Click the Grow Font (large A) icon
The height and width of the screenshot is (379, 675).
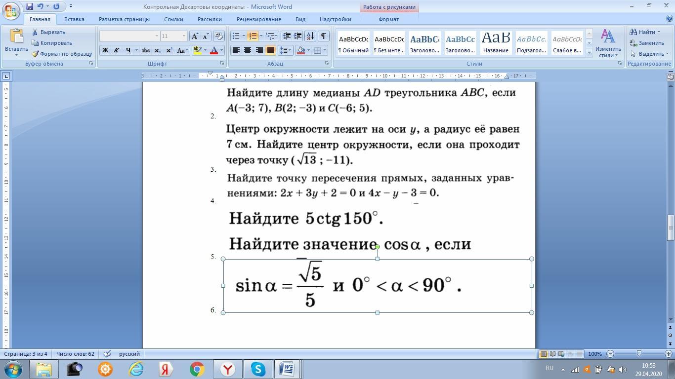[x=195, y=36]
